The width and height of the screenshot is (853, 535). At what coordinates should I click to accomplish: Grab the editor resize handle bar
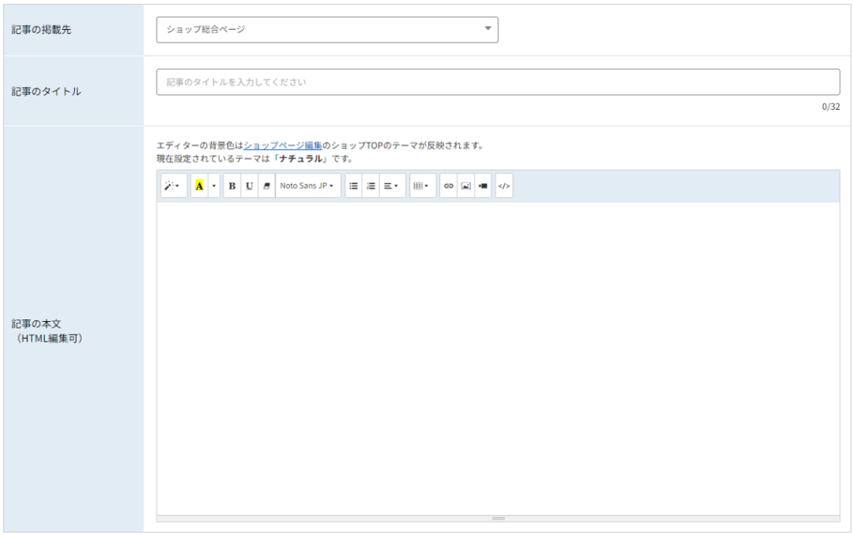pos(498,518)
